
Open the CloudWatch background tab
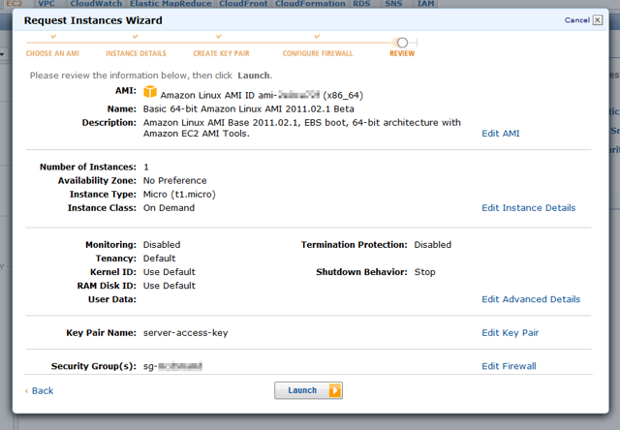point(96,4)
